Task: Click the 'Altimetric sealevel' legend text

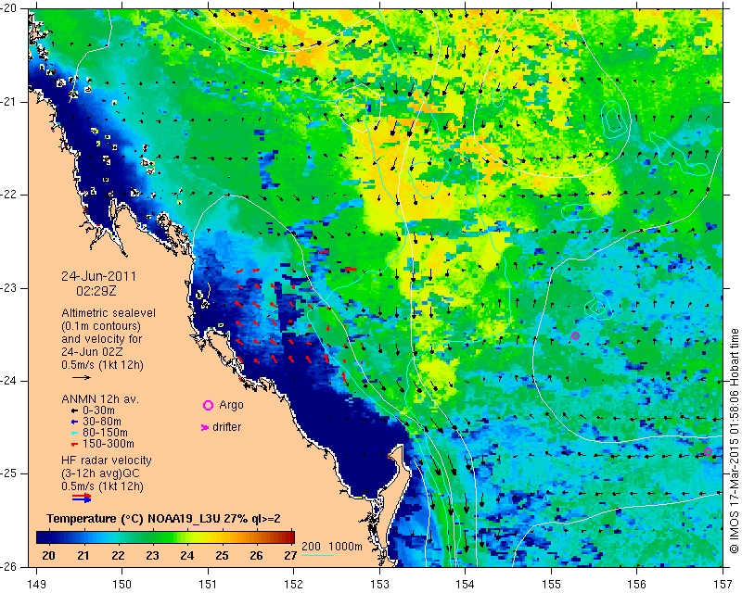Action: pyautogui.click(x=109, y=313)
